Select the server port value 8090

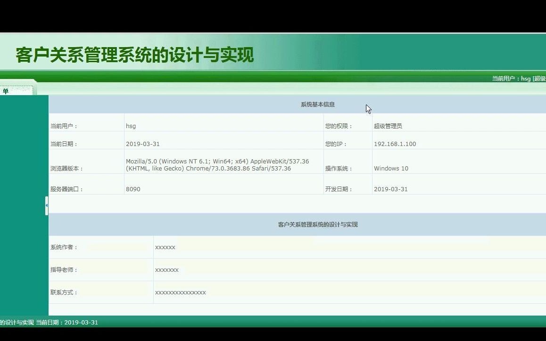[x=133, y=189]
